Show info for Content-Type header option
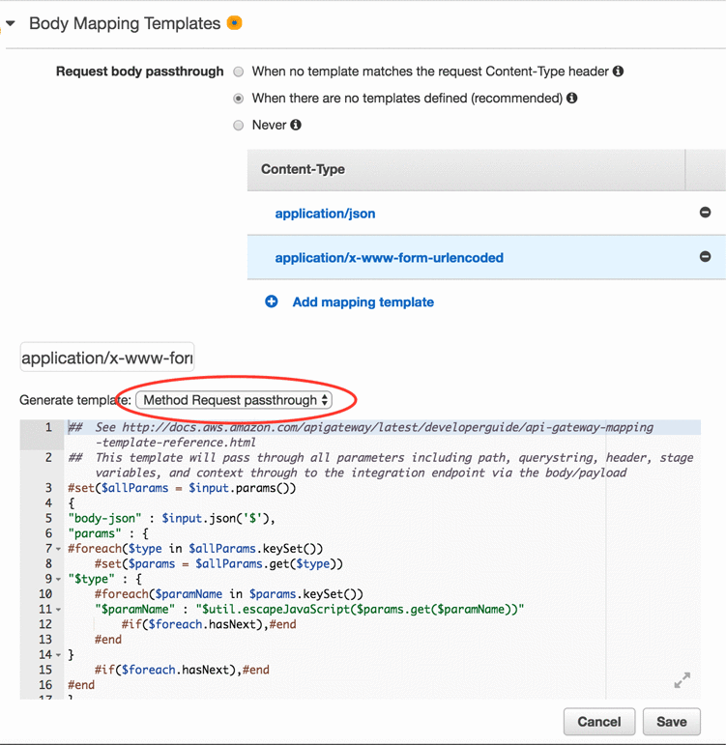 [618, 72]
